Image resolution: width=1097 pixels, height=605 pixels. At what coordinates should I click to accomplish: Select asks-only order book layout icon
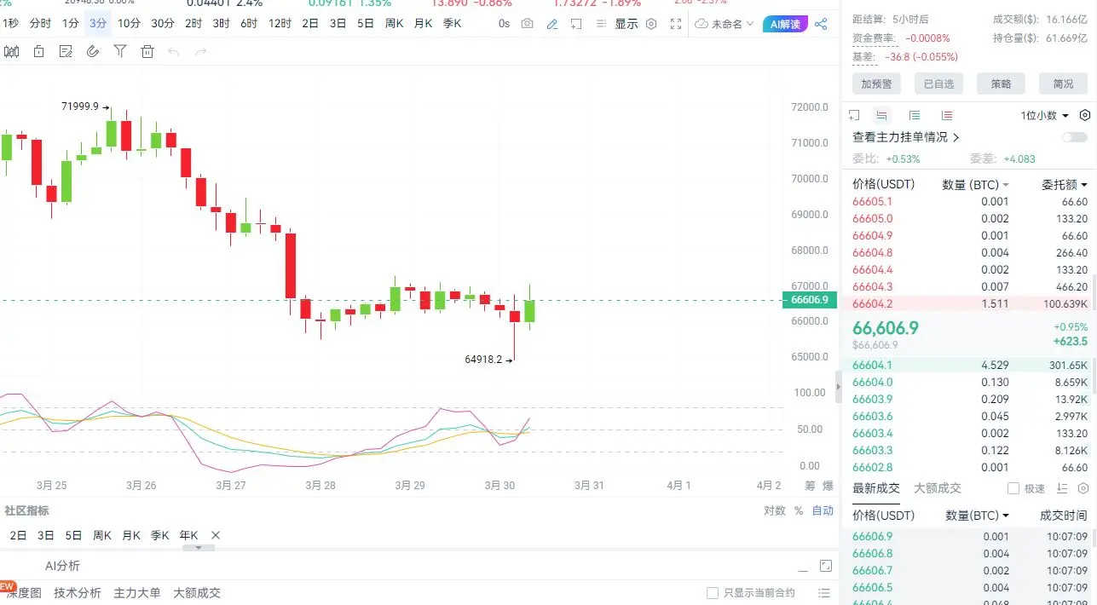[947, 115]
